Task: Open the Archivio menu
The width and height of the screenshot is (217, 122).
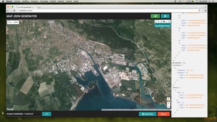Action: pyautogui.click(x=17, y=1)
